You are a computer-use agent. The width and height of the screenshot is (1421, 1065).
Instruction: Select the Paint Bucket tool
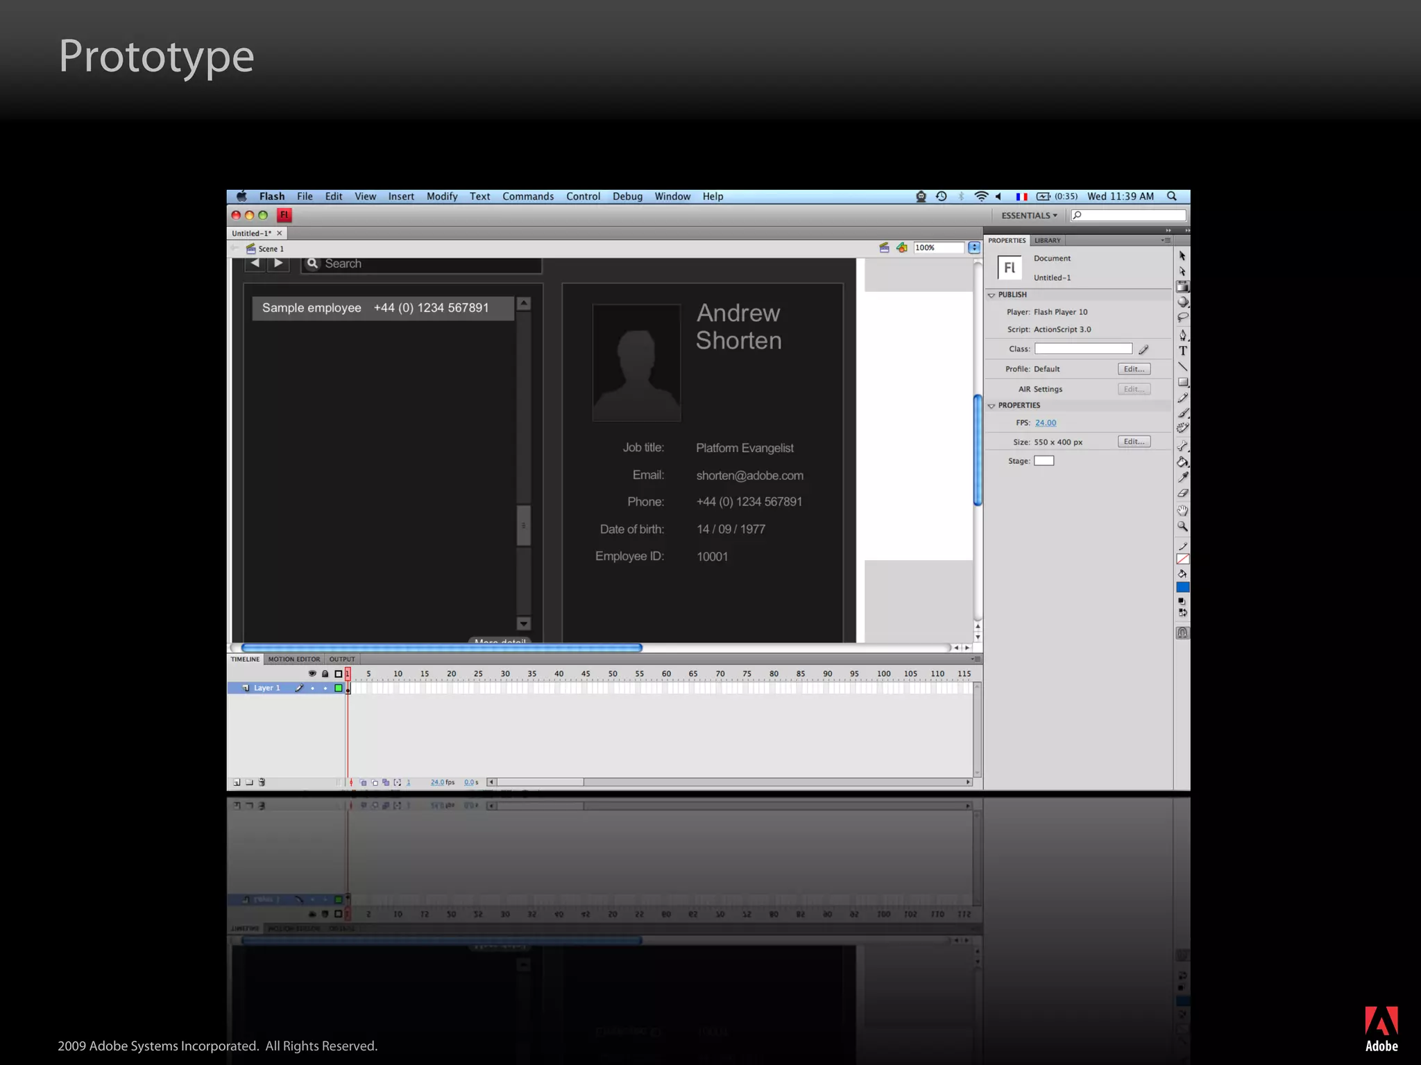tap(1182, 462)
